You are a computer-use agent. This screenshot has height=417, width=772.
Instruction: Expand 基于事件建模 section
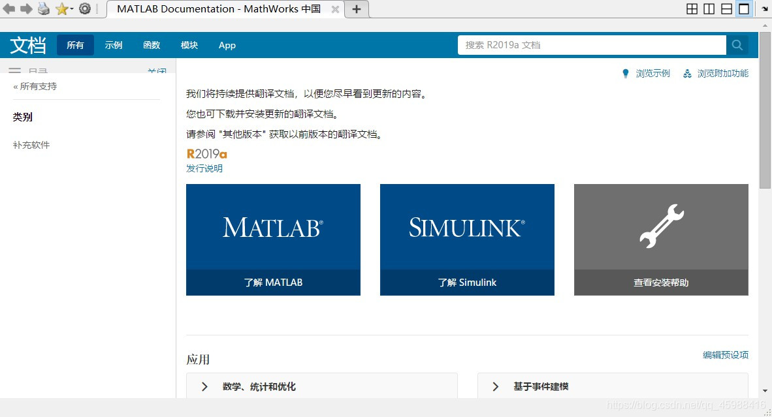pyautogui.click(x=613, y=386)
